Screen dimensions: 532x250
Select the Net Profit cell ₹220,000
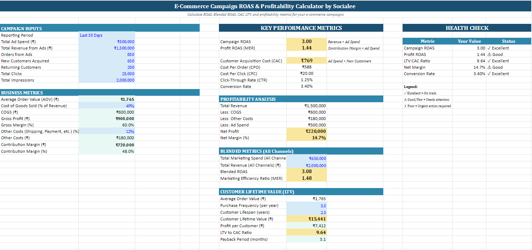point(307,131)
